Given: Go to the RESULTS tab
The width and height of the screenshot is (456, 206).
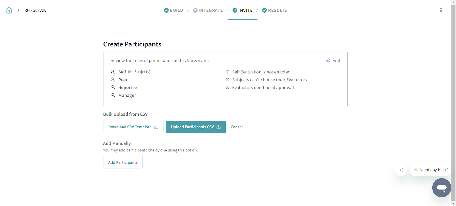Looking at the screenshot, I should point(277,10).
